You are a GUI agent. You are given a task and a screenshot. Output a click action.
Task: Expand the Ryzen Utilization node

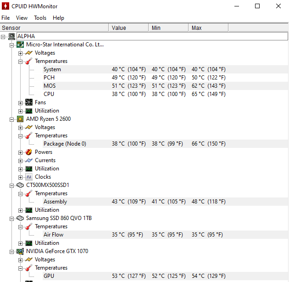[20, 169]
